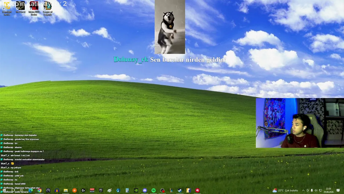Open the League of Legends desktop shortcut
Viewport: 344px width, 194px height.
click(x=48, y=8)
